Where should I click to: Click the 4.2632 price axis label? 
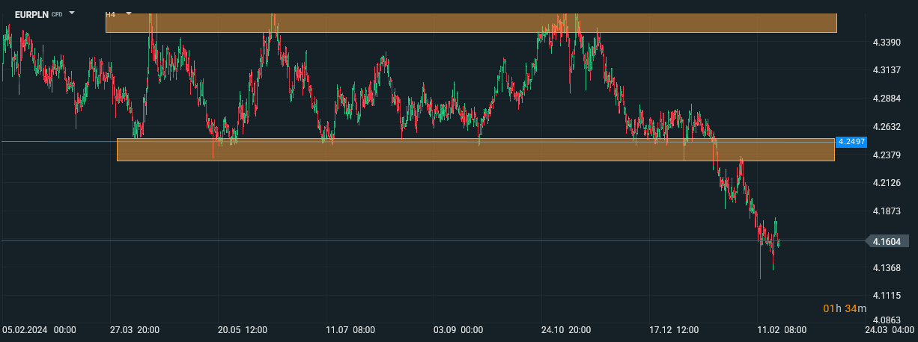tap(887, 127)
